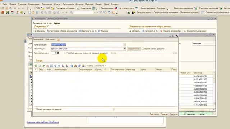
Task: Open Меркурий menu
Action: tap(89, 4)
